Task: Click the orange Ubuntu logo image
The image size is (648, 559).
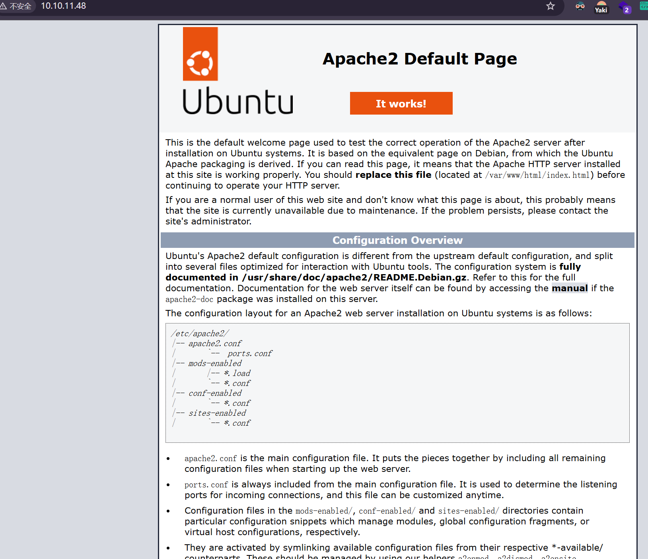Action: point(200,54)
